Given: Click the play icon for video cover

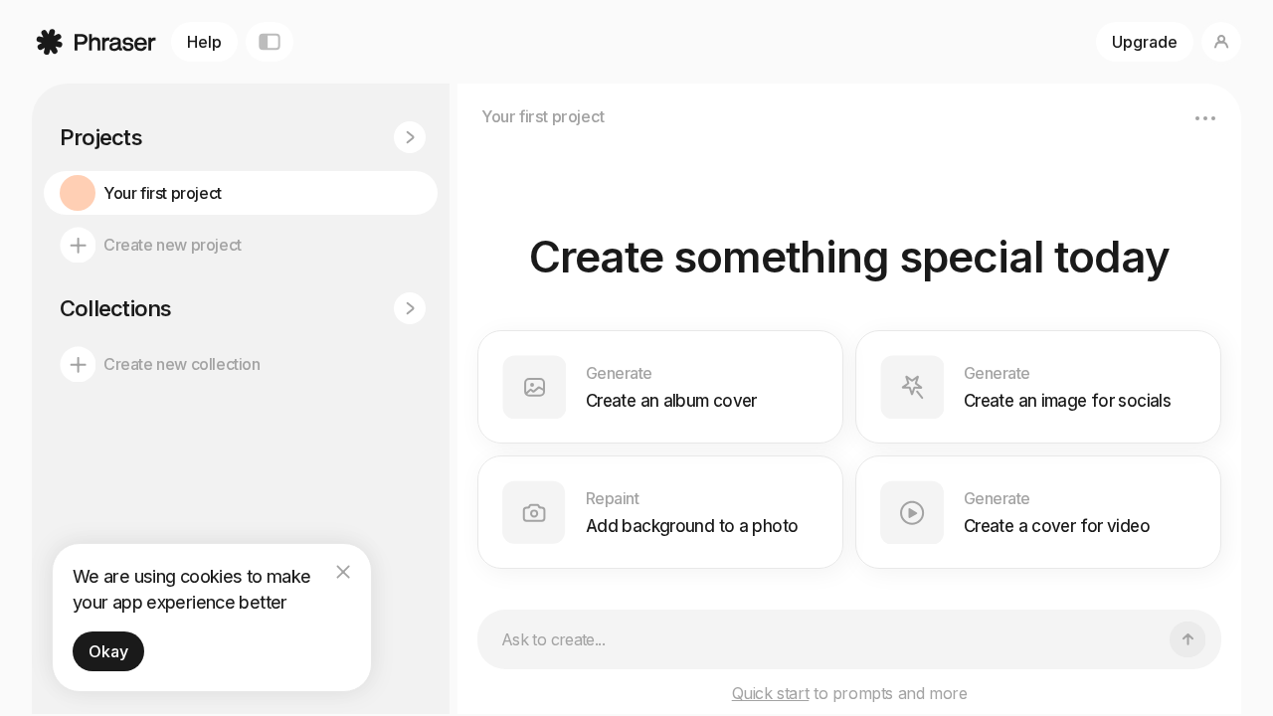Looking at the screenshot, I should point(912,512).
